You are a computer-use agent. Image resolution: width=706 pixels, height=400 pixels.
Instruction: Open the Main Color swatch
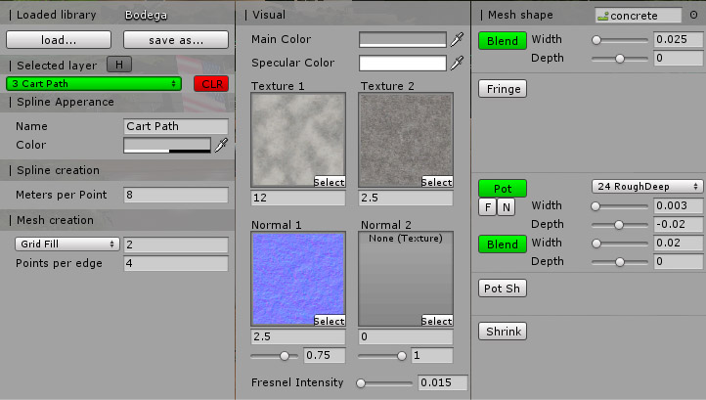click(x=403, y=40)
